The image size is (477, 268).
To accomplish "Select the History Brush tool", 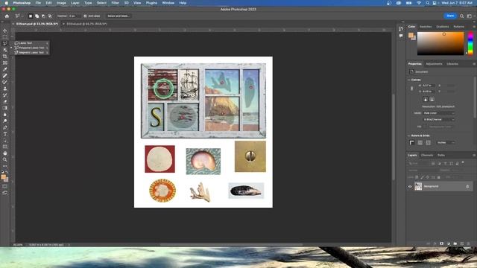I will click(5, 95).
